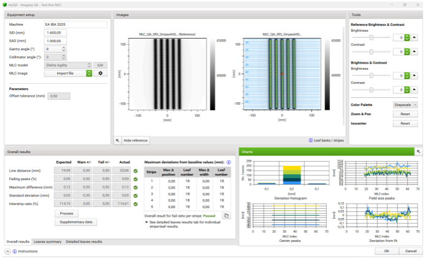
Task: Expand the Instructions panel chevron
Action: (7, 251)
